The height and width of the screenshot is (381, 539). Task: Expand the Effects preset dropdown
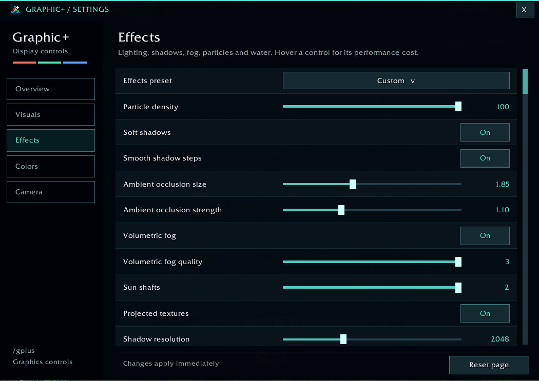pyautogui.click(x=396, y=81)
